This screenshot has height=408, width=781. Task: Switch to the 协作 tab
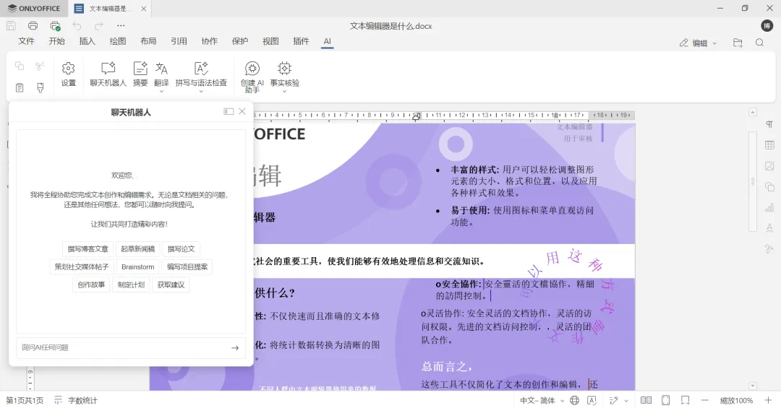(x=209, y=41)
